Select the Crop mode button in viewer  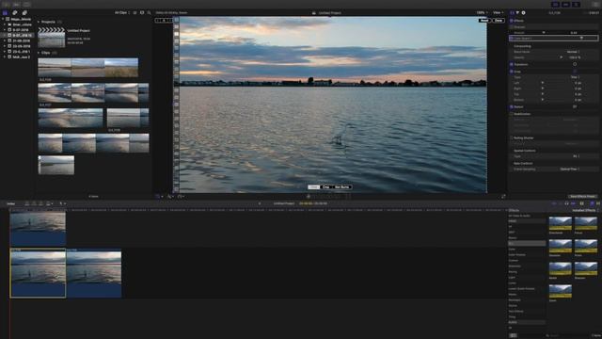(x=326, y=187)
